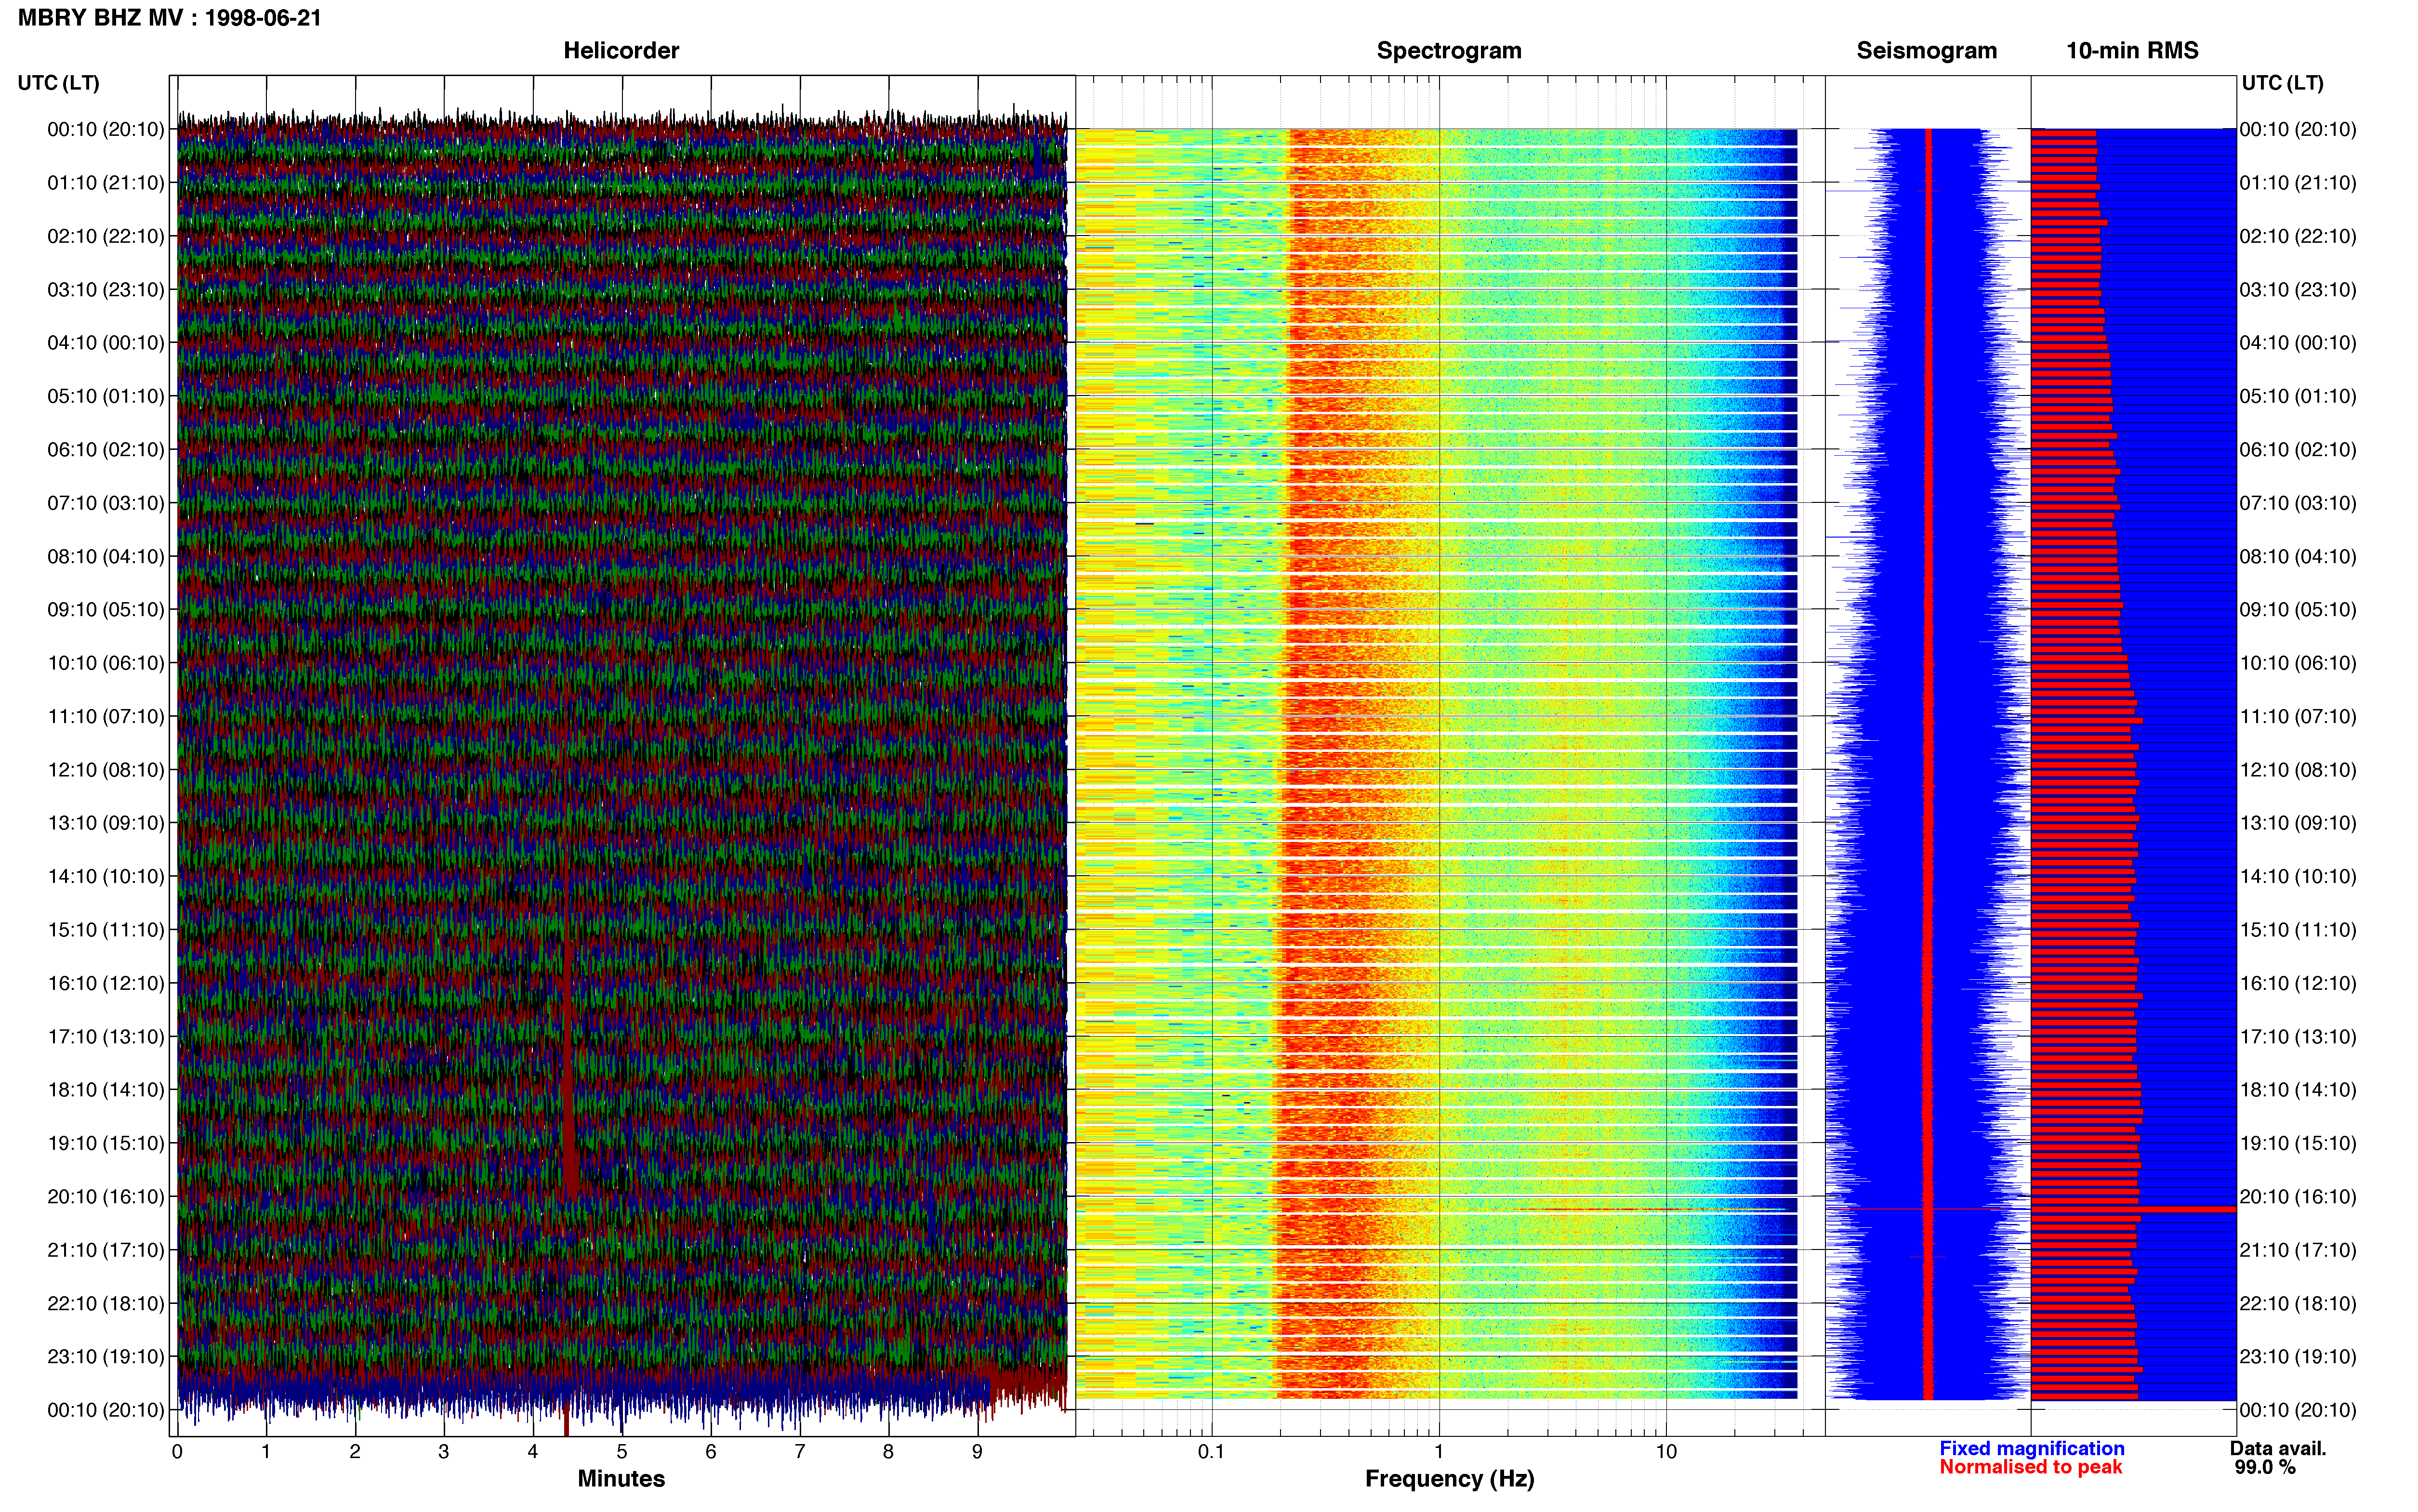Screen dimensions: 2418x1512
Task: Click the 'Frequency (Hz)' x-axis label
Action: (x=1449, y=1479)
